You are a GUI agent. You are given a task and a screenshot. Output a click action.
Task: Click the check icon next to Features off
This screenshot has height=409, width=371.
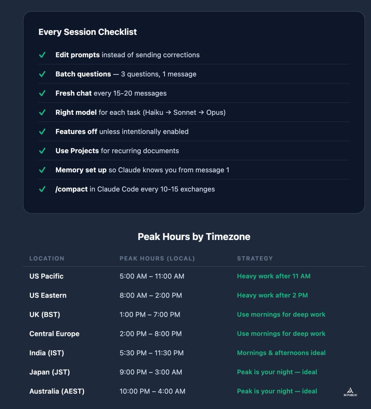click(42, 132)
